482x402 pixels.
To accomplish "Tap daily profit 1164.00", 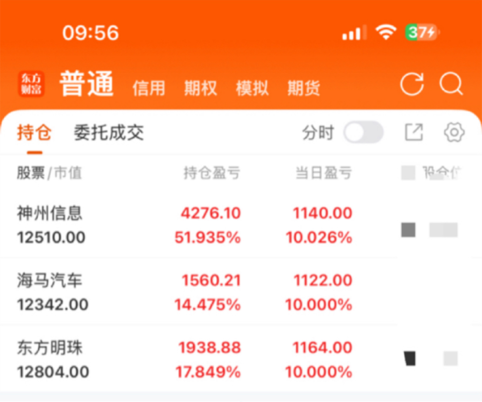I will 322,348.
